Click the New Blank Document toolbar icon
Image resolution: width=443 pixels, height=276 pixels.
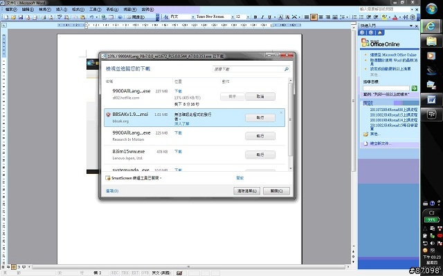6,17
